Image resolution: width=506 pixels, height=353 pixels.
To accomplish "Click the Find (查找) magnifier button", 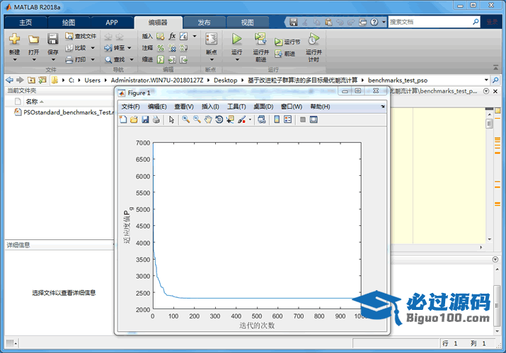I will point(119,59).
